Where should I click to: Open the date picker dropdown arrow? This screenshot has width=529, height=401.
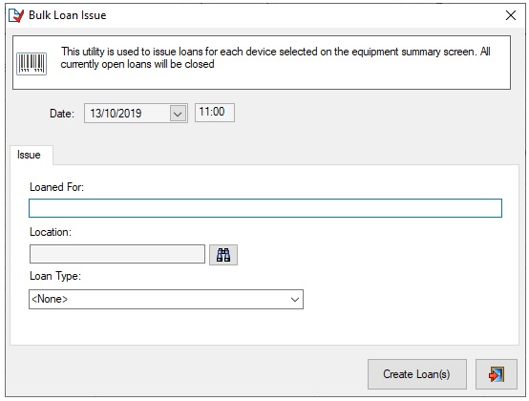[178, 114]
